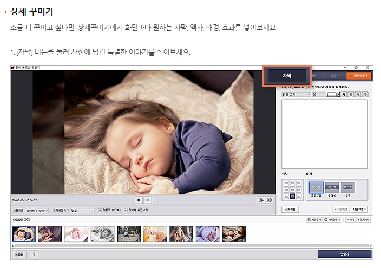This screenshot has height=268, width=381.
Task: Set subtitle position to bottom-right
Action: click(299, 196)
